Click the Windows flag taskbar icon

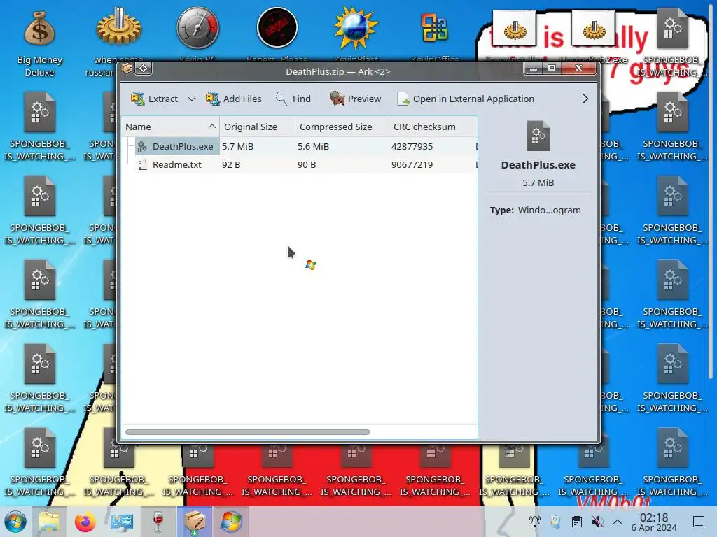point(231,522)
